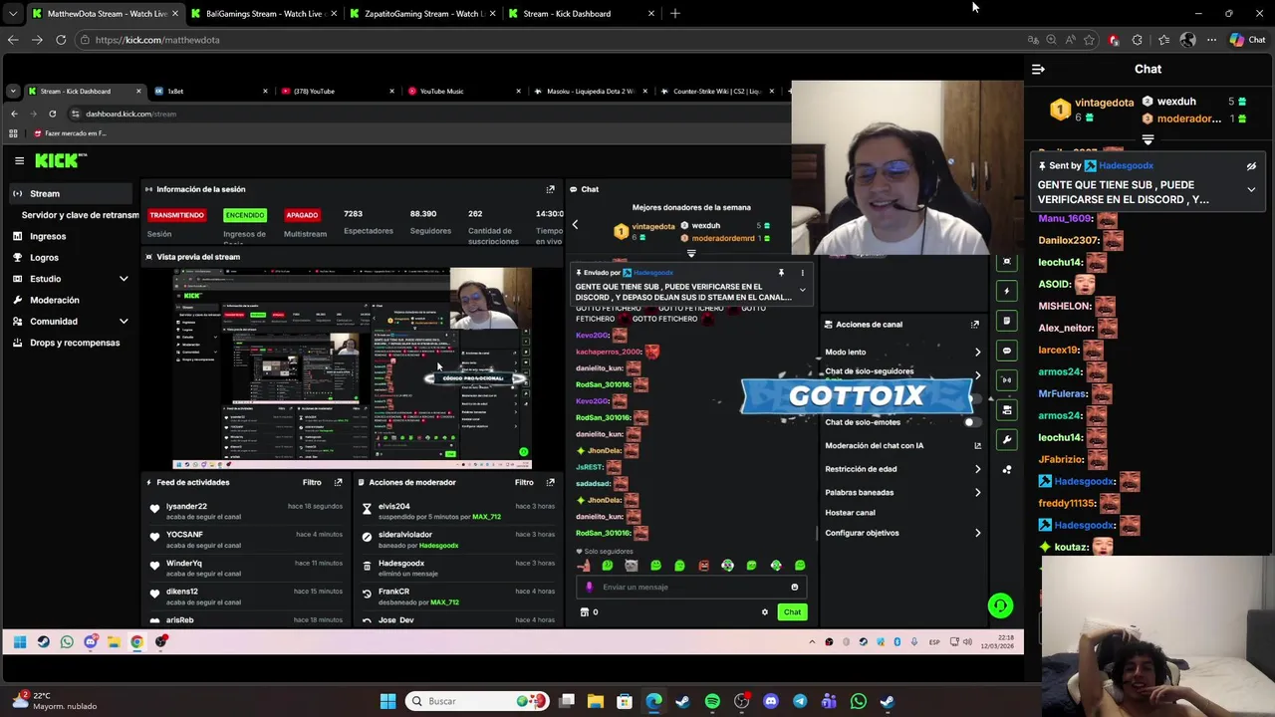Open Telegram from the Windows taskbar

click(x=800, y=701)
